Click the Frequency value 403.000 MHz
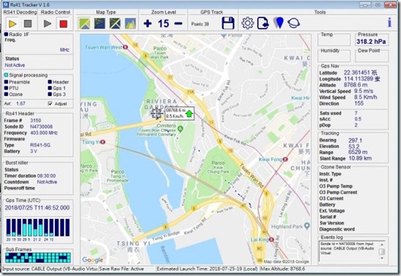The height and width of the screenshot is (276, 401). [44, 133]
